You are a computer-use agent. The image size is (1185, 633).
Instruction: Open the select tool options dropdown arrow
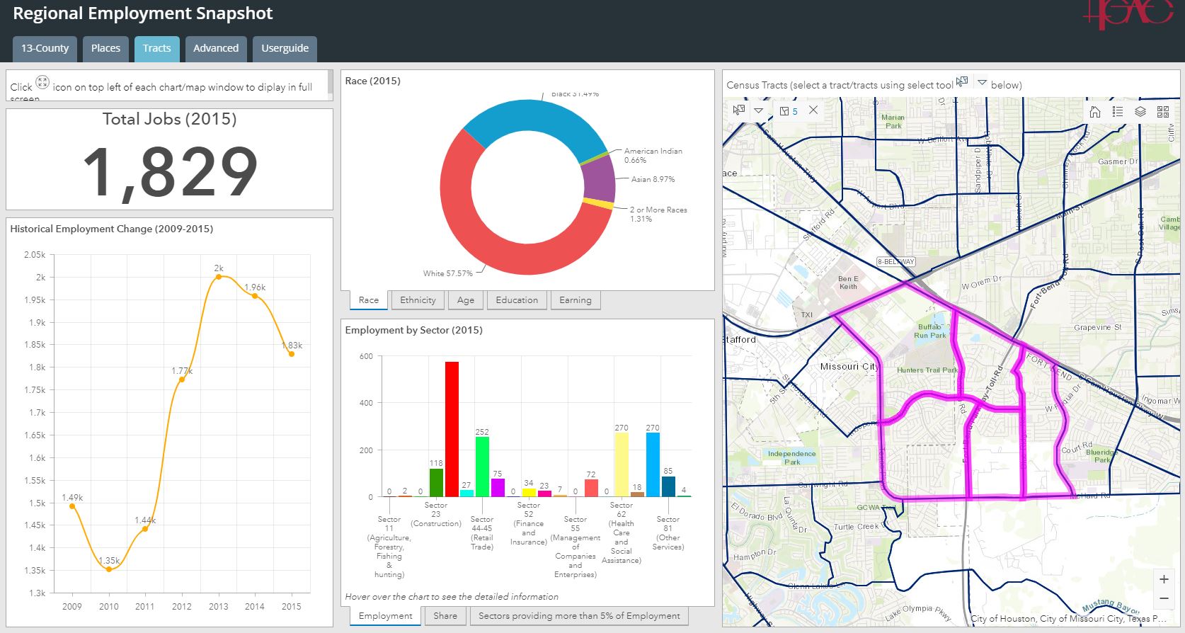click(x=758, y=110)
